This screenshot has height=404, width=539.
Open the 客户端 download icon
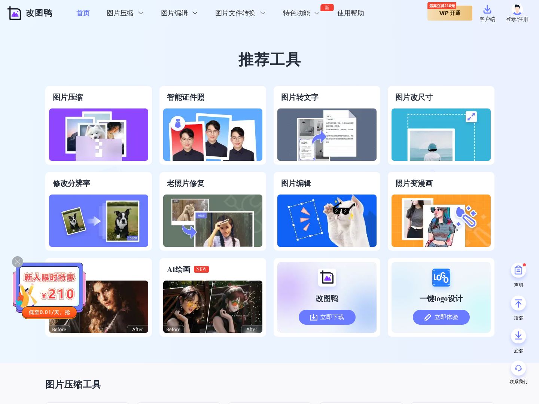click(487, 9)
